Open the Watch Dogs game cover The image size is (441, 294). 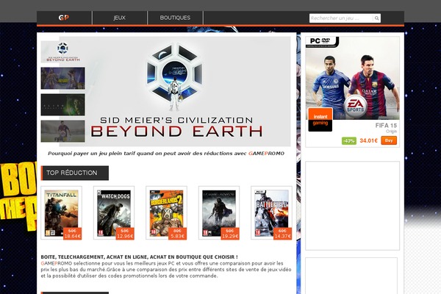[x=114, y=212]
